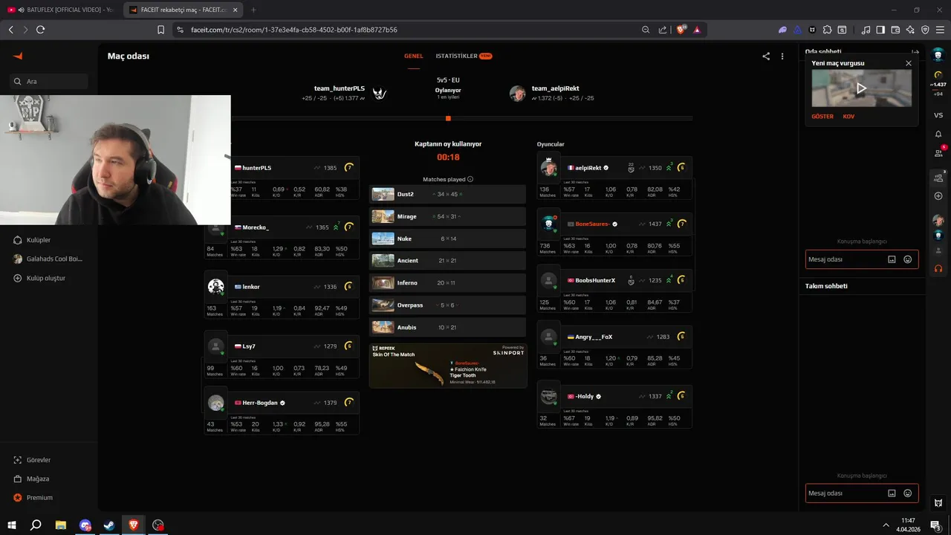Select the Overpass map row
The height and width of the screenshot is (535, 951).
coord(447,305)
